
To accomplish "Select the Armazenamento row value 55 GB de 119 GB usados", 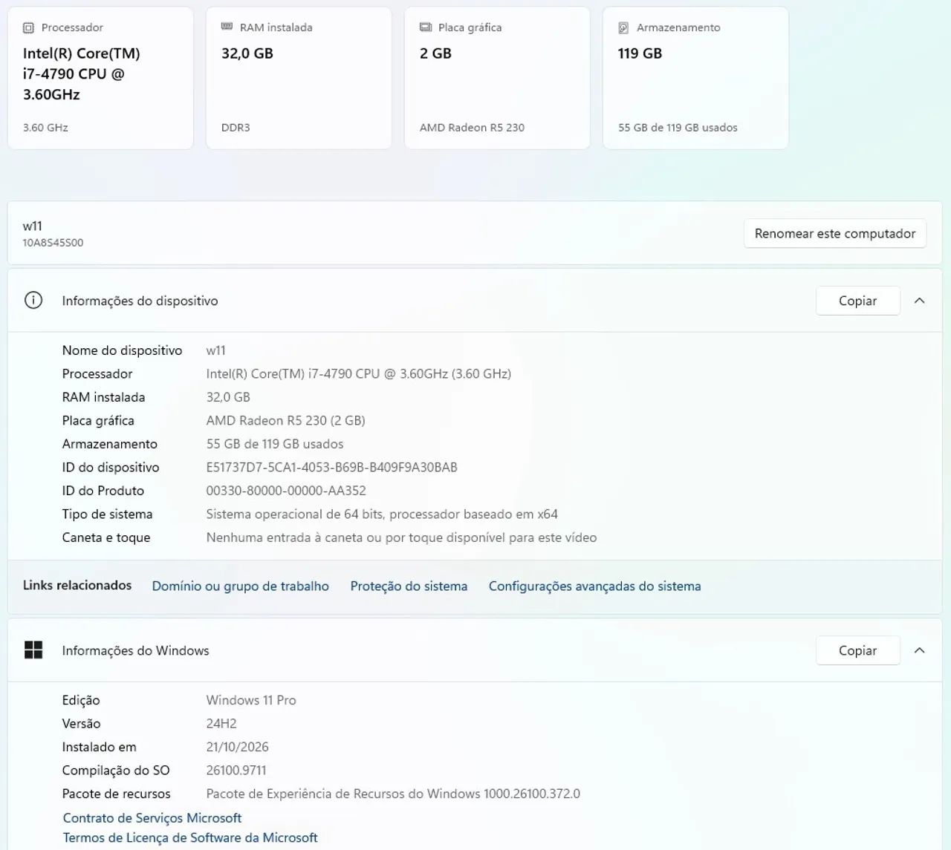I will coord(275,444).
